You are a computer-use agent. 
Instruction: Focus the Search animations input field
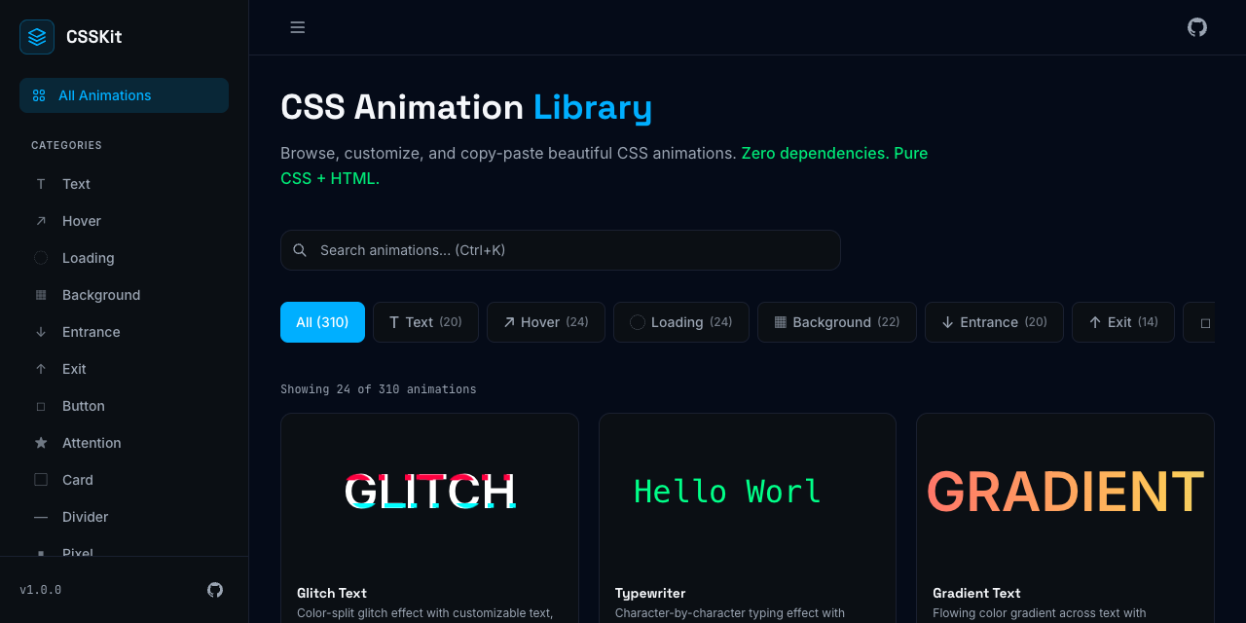[x=561, y=250]
